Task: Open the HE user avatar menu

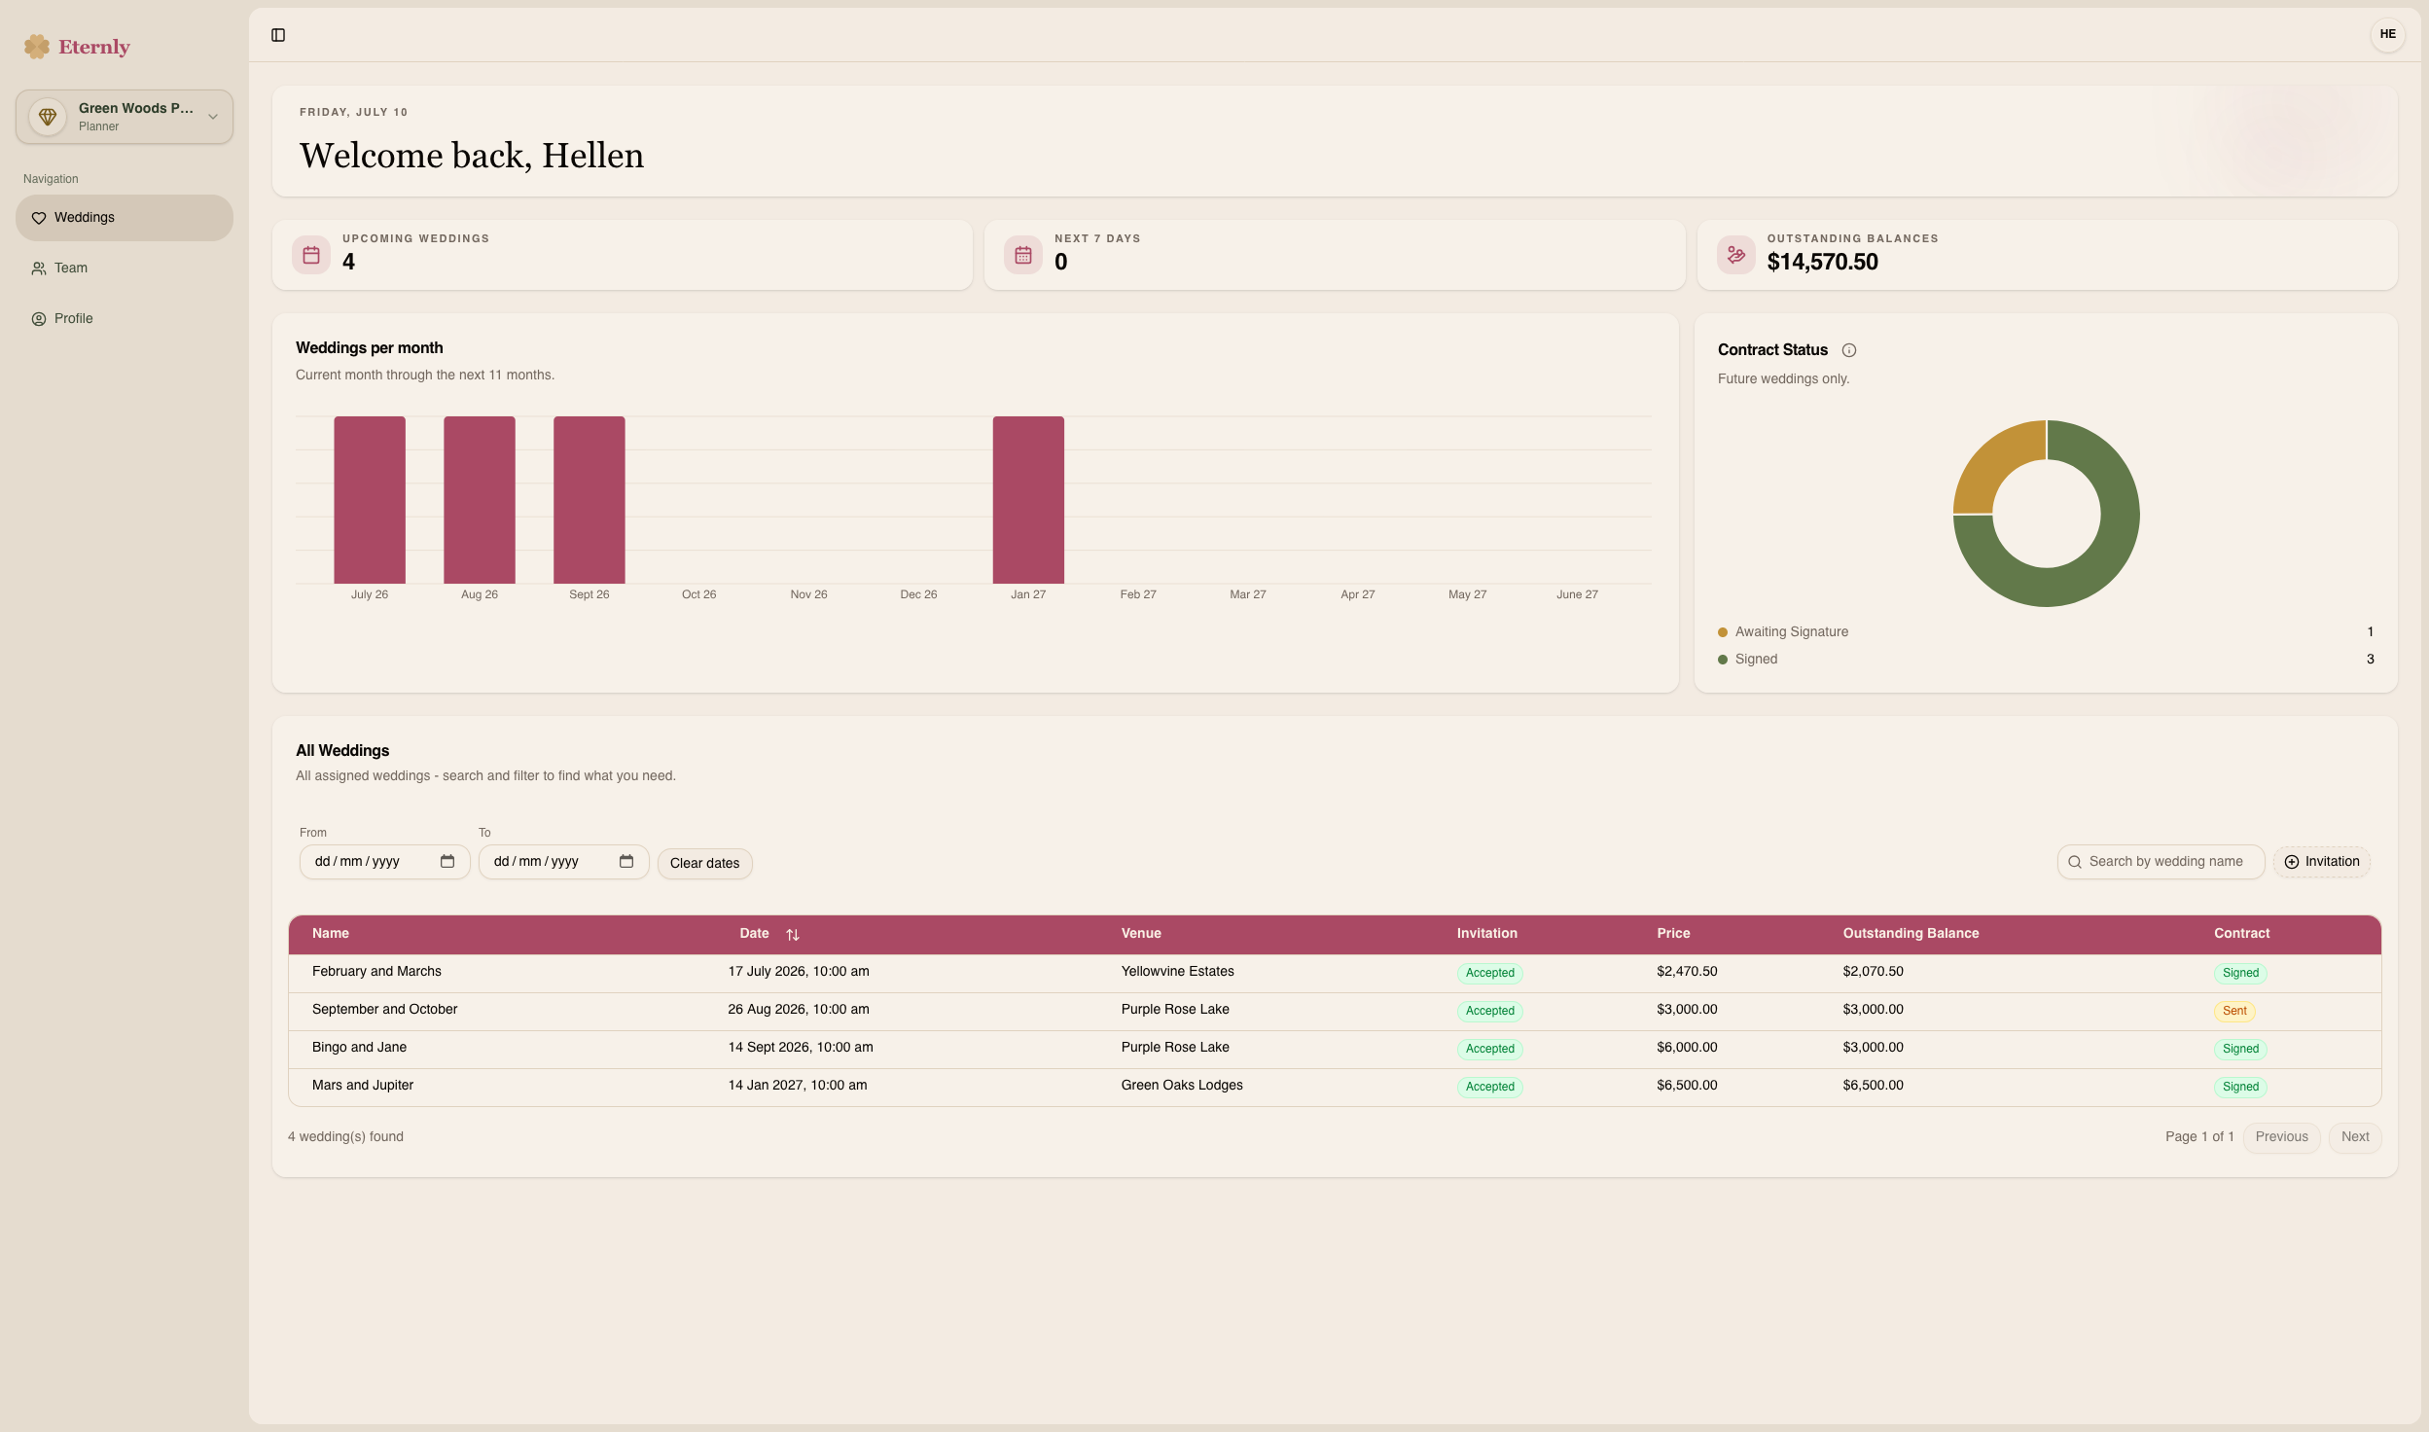Action: pos(2387,34)
